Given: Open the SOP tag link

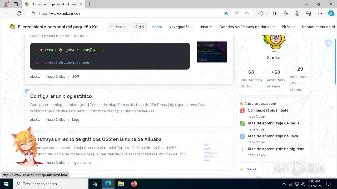Looking at the screenshot, I should click(x=76, y=77).
